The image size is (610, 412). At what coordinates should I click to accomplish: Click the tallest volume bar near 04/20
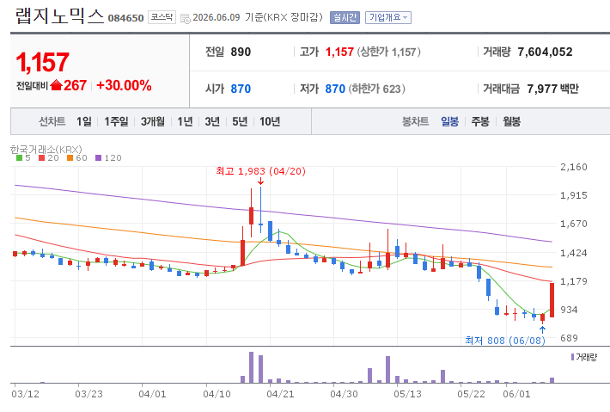click(252, 367)
